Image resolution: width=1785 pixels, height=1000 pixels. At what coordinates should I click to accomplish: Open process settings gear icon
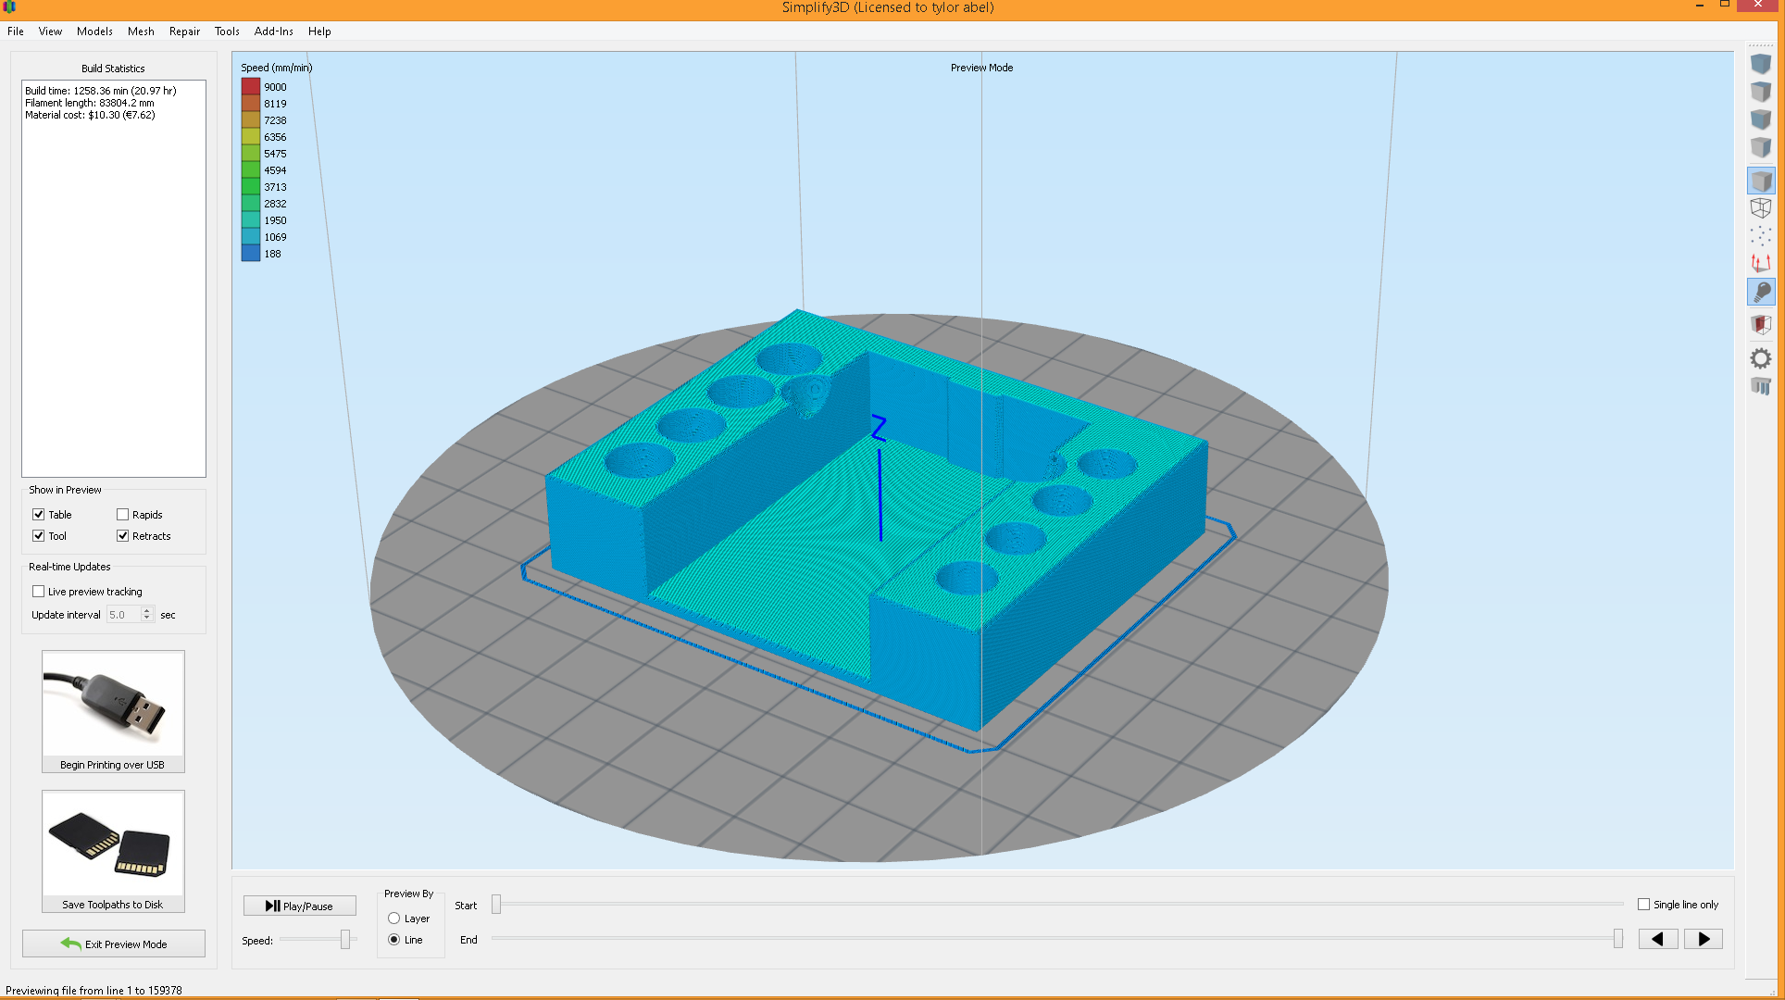(1760, 358)
